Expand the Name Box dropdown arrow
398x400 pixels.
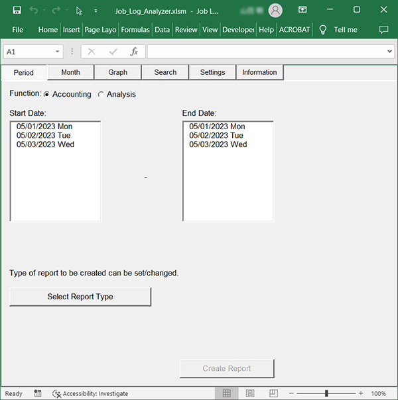click(58, 52)
